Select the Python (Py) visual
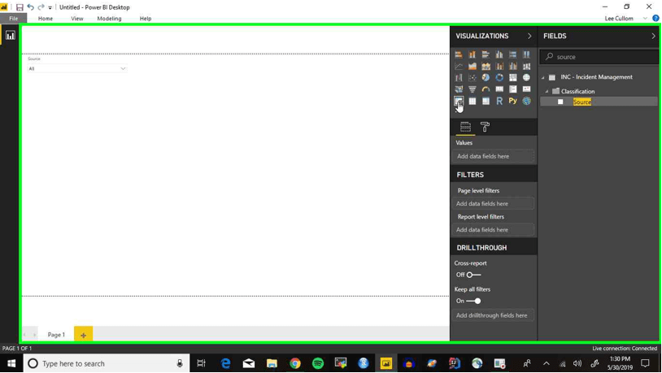 (512, 101)
